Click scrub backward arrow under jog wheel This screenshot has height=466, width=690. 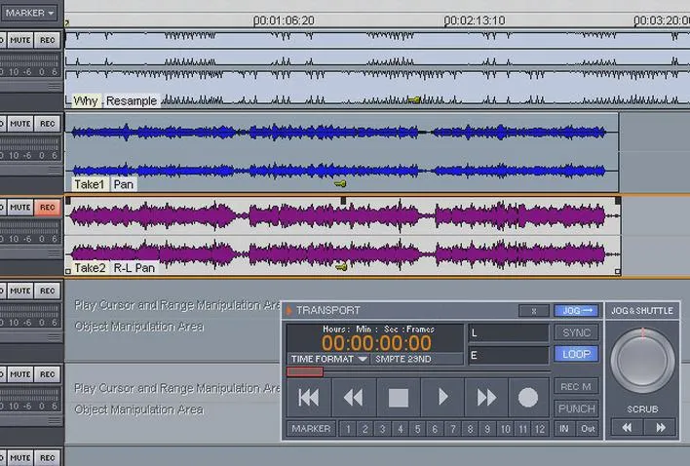pyautogui.click(x=627, y=428)
